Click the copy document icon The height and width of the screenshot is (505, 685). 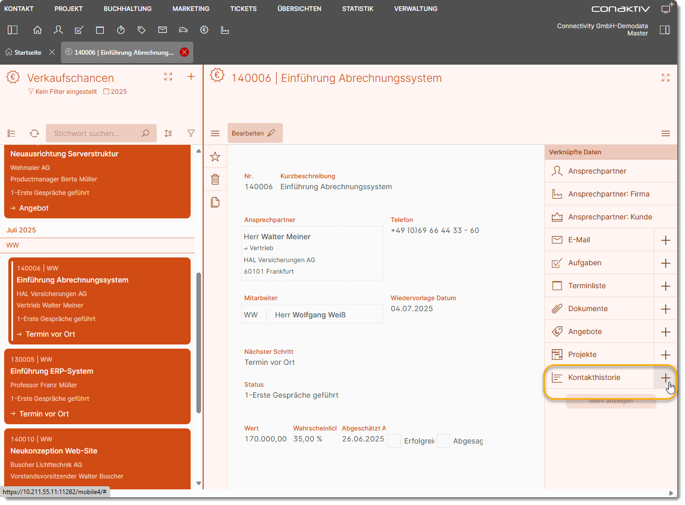(x=215, y=203)
